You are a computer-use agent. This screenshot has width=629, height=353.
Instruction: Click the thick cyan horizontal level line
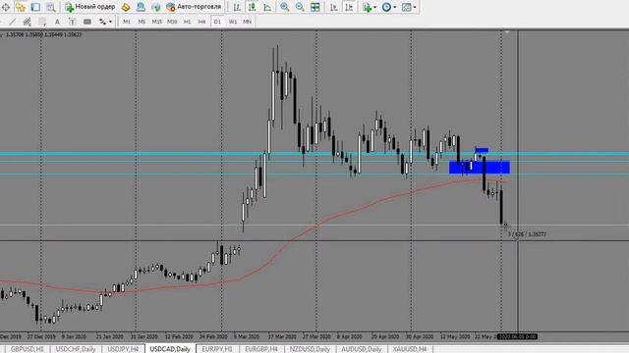pos(314,154)
